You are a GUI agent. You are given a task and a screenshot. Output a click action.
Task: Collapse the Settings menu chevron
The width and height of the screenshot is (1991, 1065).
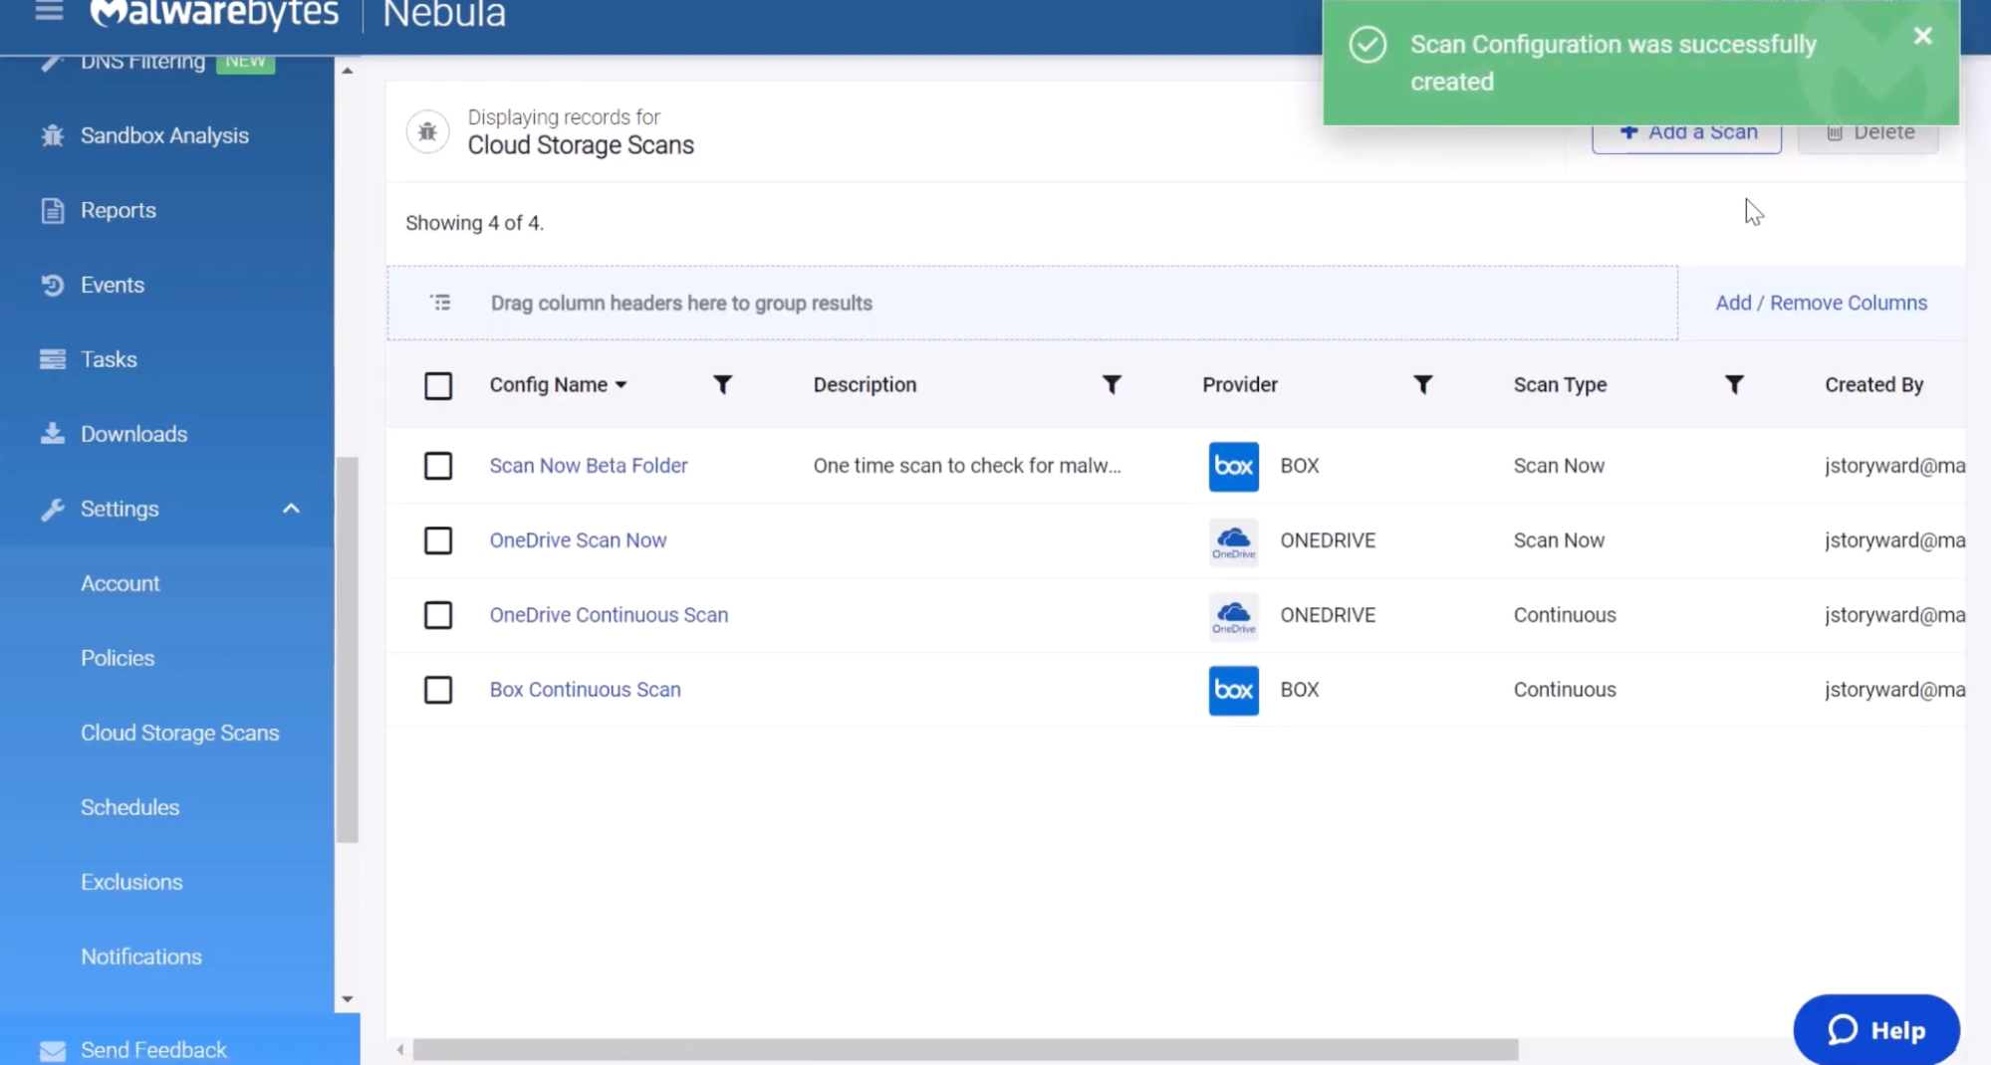click(291, 509)
